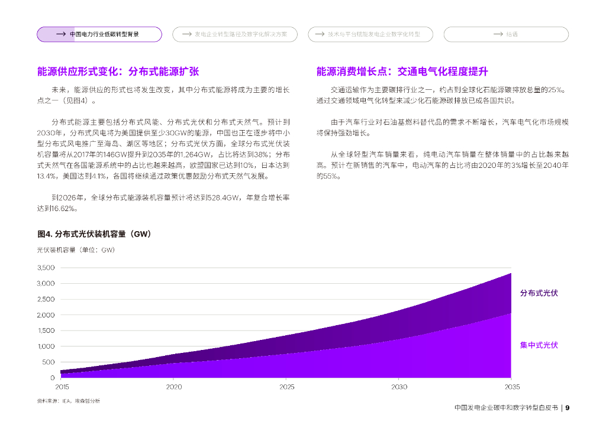Select the highlighted first navigation pill

99,34
